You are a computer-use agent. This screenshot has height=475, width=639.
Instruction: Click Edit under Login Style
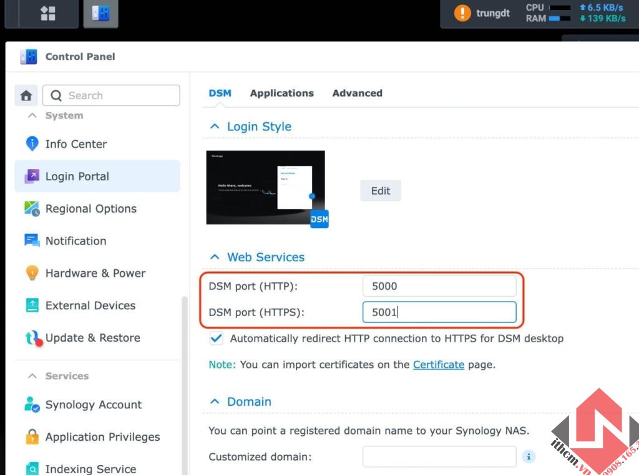click(380, 191)
